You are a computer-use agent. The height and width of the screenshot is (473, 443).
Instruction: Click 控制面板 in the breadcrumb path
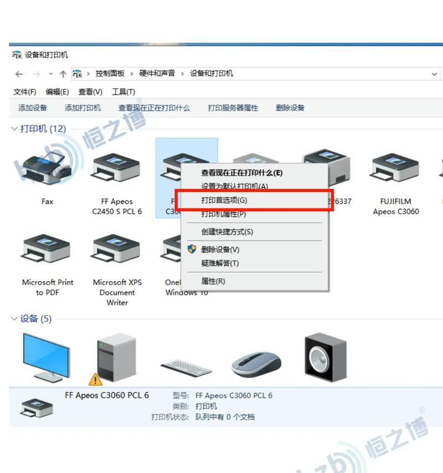110,74
